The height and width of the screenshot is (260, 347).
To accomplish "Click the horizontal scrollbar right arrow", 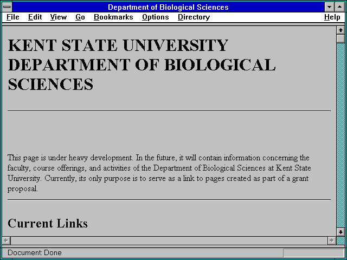I will 331,240.
